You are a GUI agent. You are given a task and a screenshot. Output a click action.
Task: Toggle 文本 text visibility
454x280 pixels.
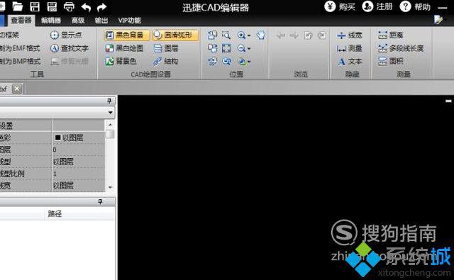(x=350, y=61)
